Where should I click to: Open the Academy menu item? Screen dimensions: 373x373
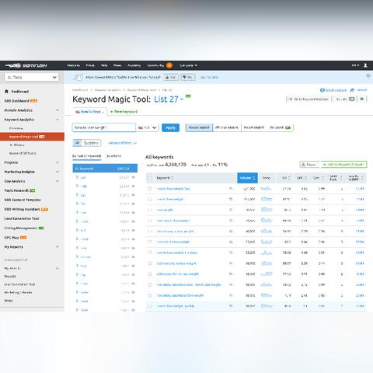134,65
